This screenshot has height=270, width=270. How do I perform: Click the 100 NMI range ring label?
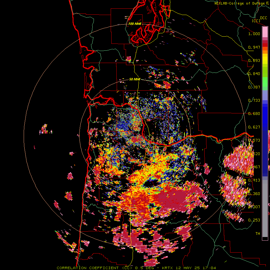click(x=135, y=24)
